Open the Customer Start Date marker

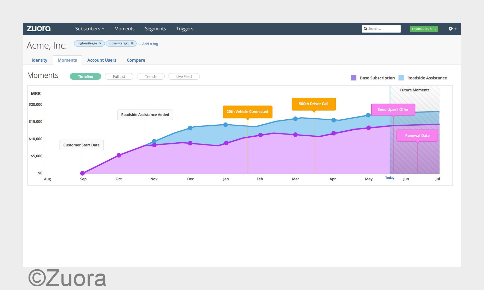[x=82, y=145]
